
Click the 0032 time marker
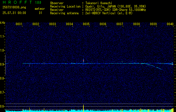pyautogui.click(x=36, y=24)
